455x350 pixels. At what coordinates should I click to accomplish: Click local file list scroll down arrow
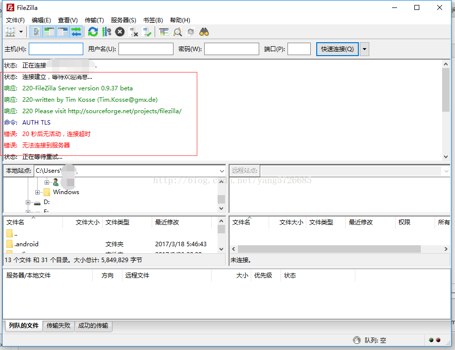222,249
